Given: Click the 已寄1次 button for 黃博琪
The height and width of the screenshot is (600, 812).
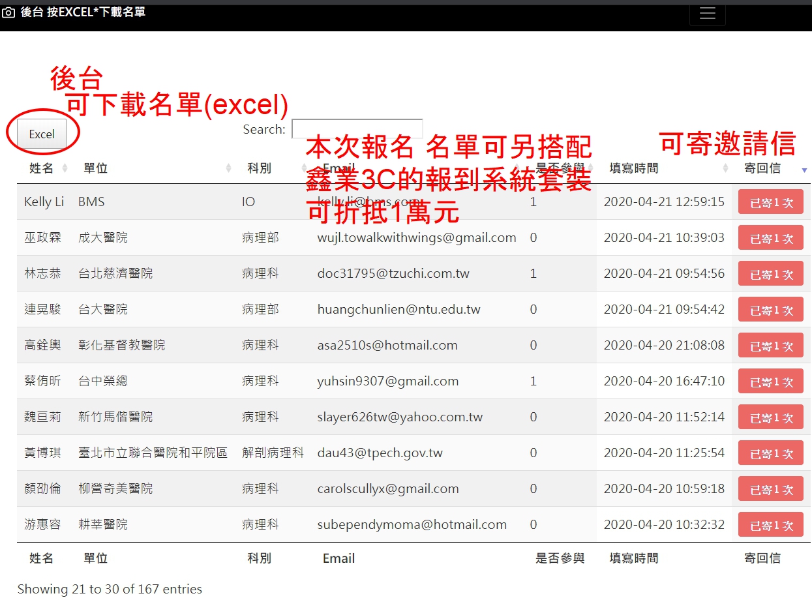Looking at the screenshot, I should click(771, 453).
